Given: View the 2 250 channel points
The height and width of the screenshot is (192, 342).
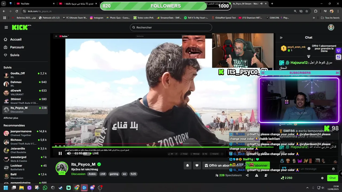Looking at the screenshot, I should [x=286, y=178].
